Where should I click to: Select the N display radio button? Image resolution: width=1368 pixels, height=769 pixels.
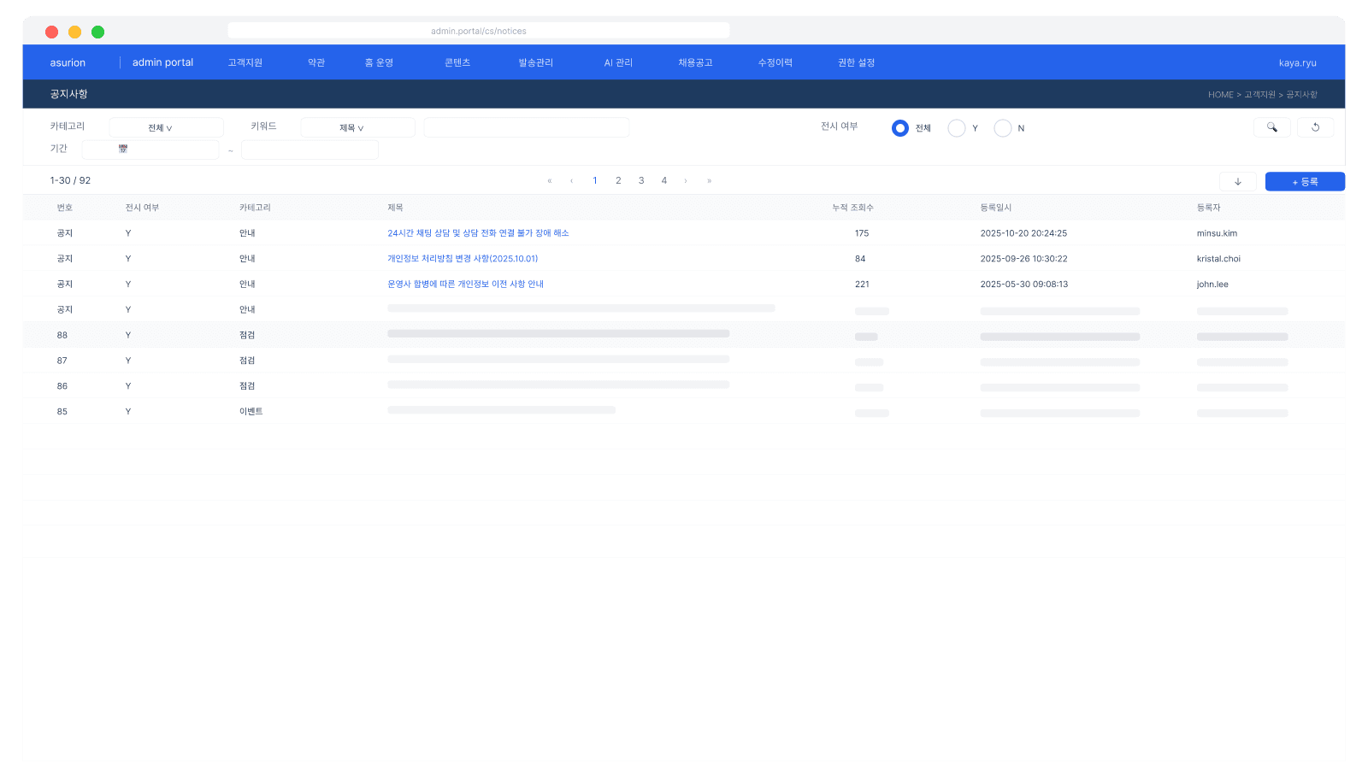click(x=1003, y=128)
